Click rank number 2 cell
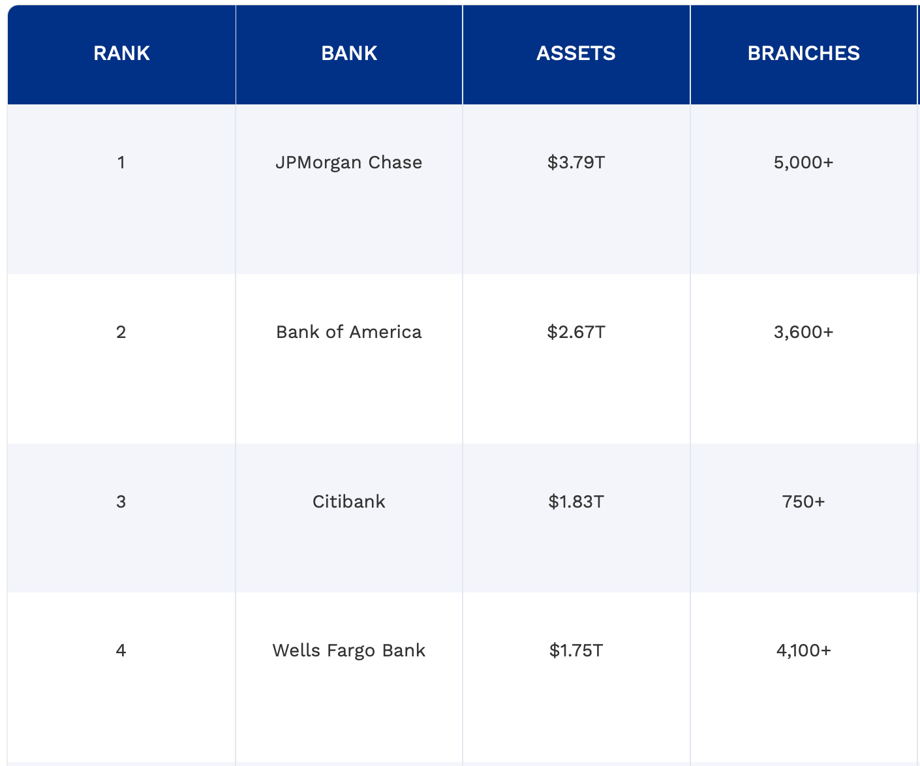The width and height of the screenshot is (920, 766). click(x=121, y=331)
